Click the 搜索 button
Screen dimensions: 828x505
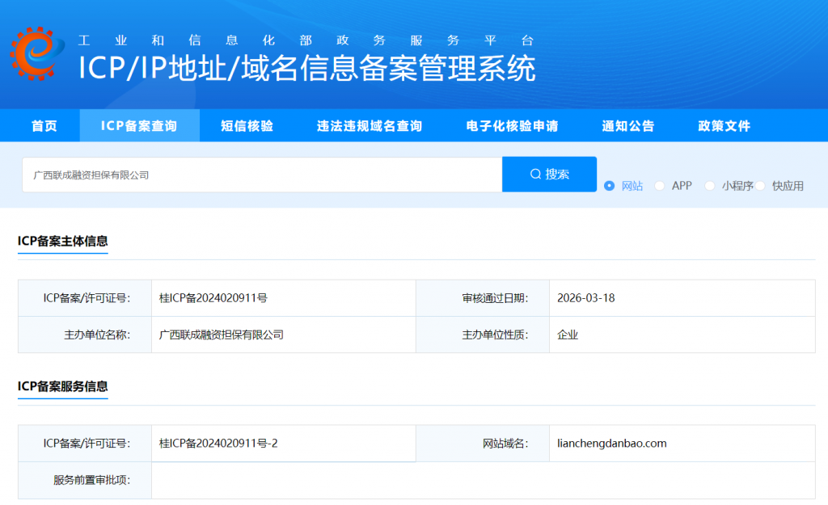pyautogui.click(x=549, y=175)
